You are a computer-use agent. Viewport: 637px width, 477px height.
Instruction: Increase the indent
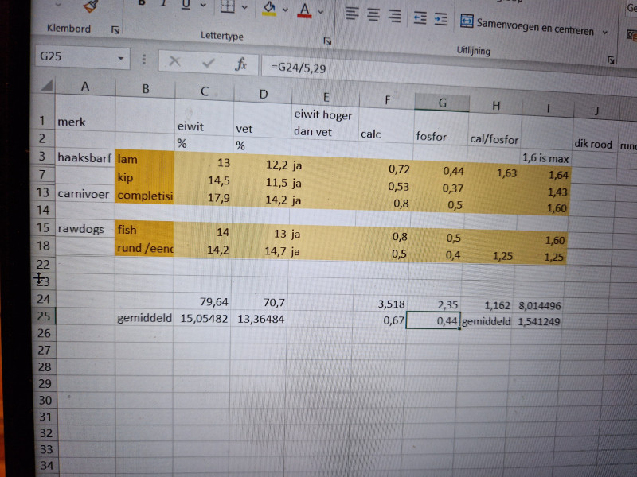[441, 19]
